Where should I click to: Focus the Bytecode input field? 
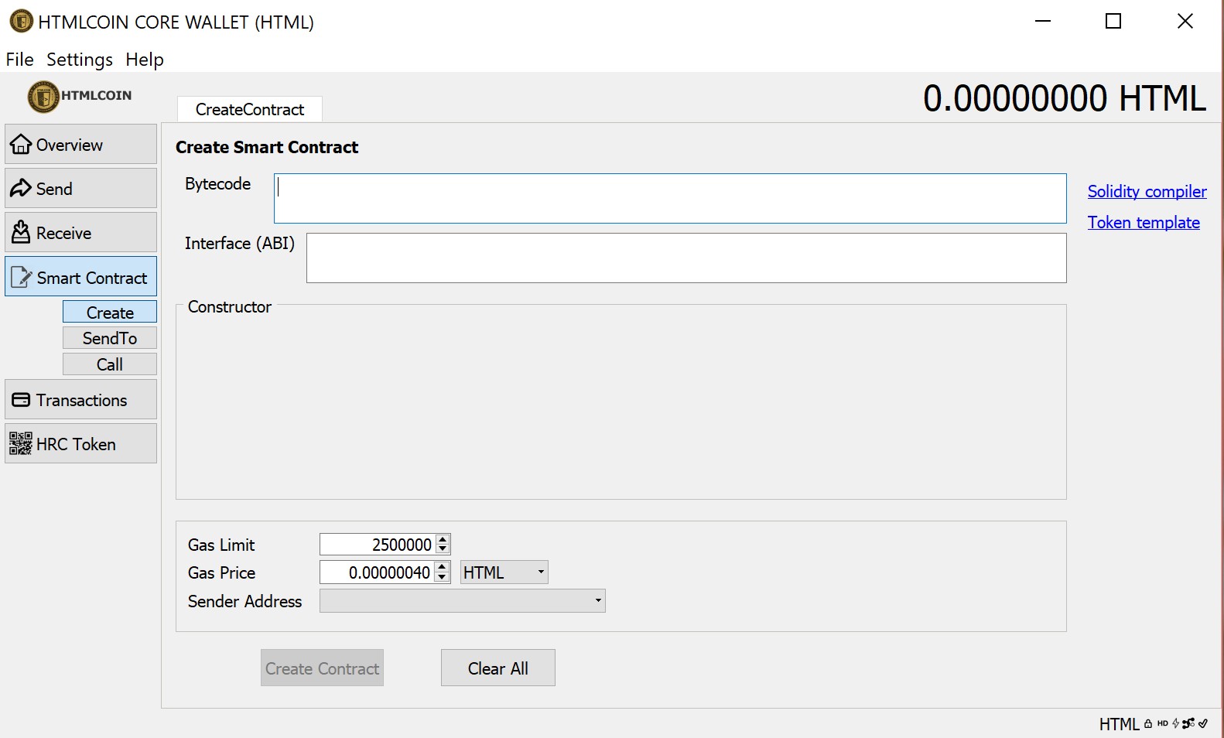[670, 199]
